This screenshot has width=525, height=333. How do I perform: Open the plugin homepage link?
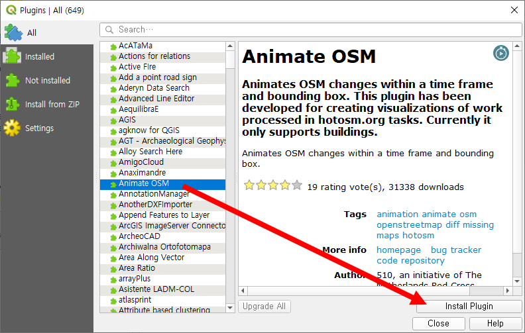(398, 250)
